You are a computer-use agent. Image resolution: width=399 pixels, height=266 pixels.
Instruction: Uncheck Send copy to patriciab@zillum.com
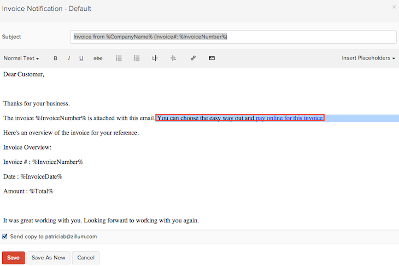click(5, 237)
